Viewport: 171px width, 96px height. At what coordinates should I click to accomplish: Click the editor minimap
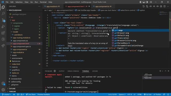(164, 13)
